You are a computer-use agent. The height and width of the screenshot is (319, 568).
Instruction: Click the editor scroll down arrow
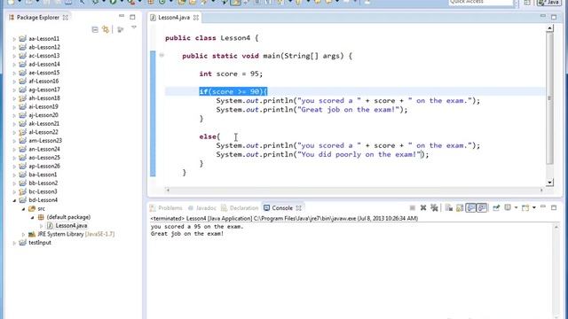tap(549, 183)
